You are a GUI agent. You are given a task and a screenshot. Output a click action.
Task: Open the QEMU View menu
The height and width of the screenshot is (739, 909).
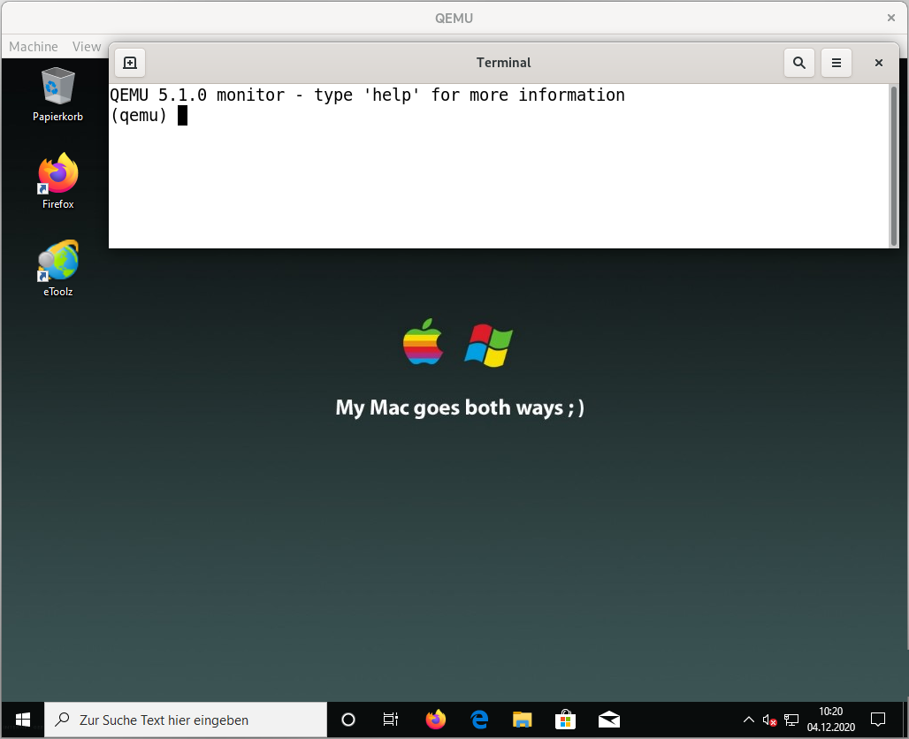click(87, 46)
